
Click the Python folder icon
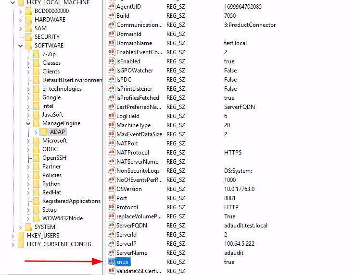pos(36,184)
